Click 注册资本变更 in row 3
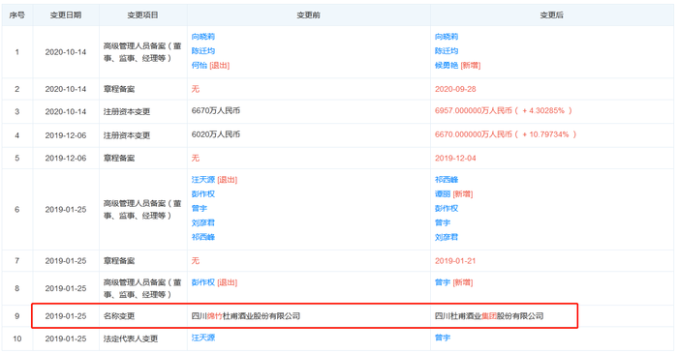 [127, 112]
